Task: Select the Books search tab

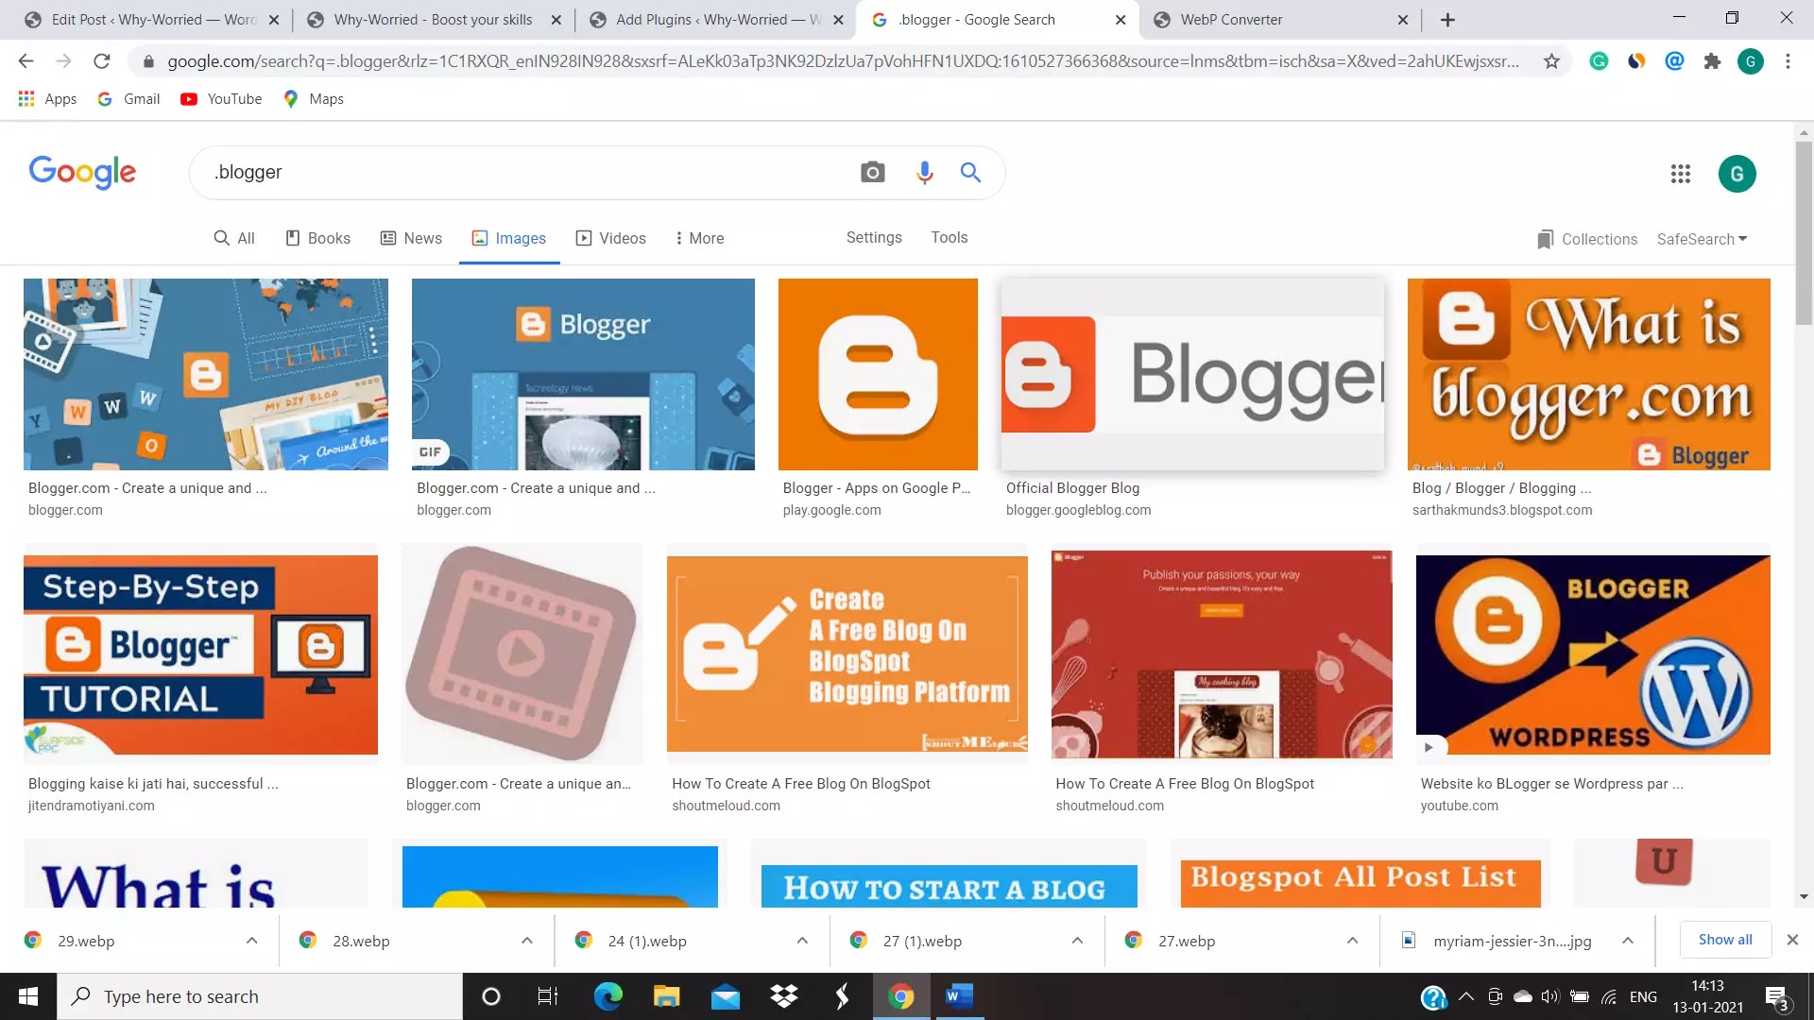Action: coord(318,238)
